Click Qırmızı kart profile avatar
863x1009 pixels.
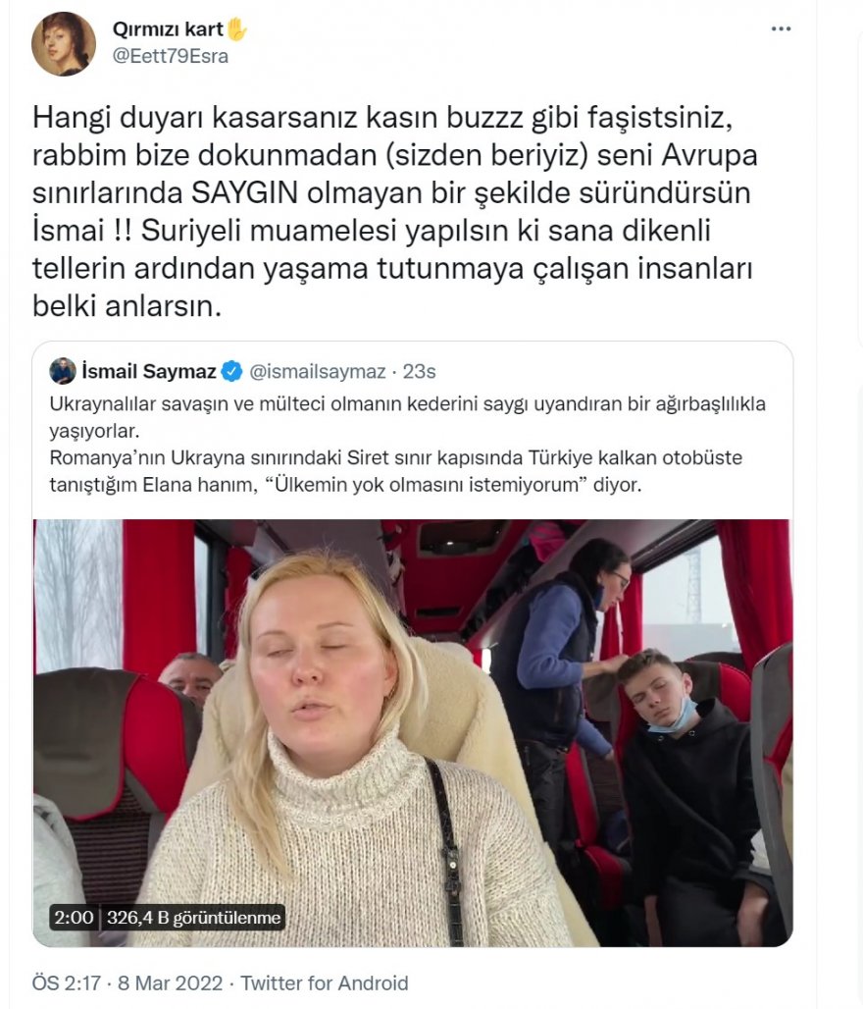63,44
